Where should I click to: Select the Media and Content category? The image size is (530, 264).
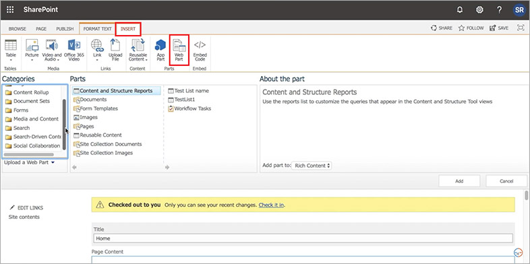32,119
